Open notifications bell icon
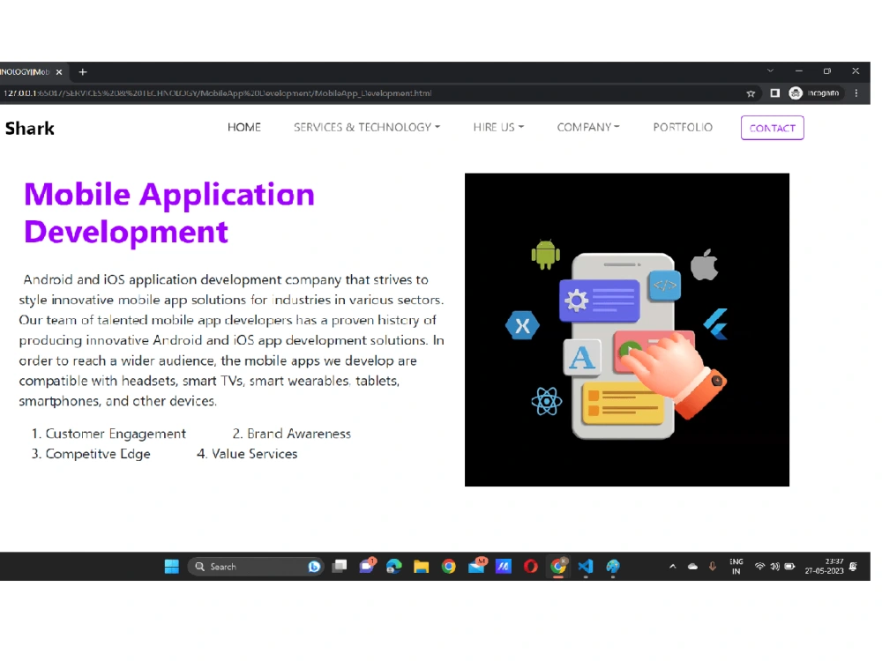This screenshot has height=661, width=882. tap(854, 567)
